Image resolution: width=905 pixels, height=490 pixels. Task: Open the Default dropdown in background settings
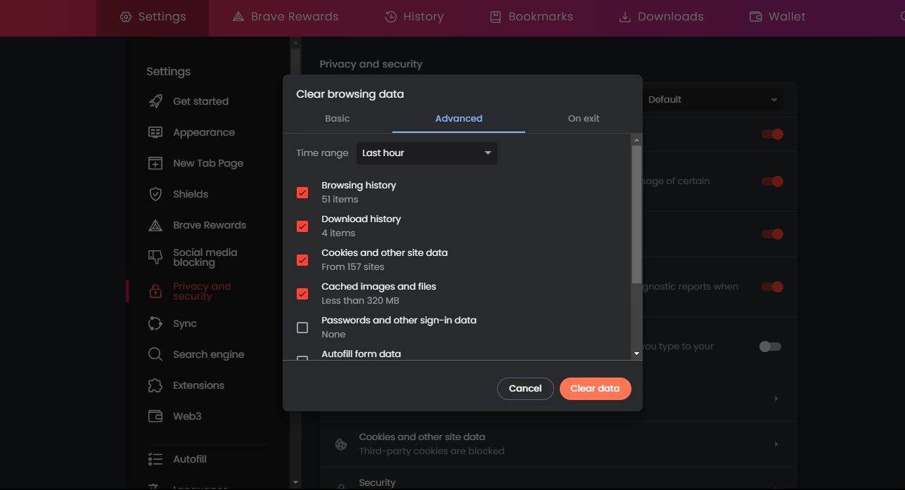(713, 100)
